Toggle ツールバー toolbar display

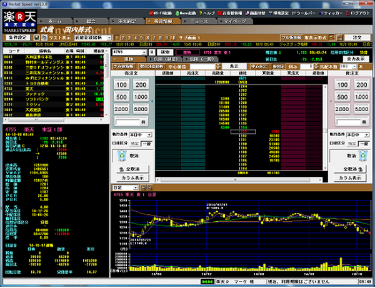coord(304,13)
